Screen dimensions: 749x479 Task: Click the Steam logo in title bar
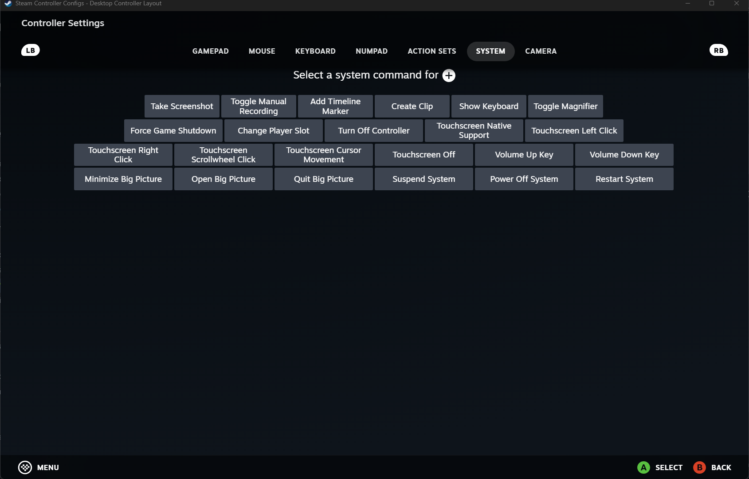[x=8, y=4]
